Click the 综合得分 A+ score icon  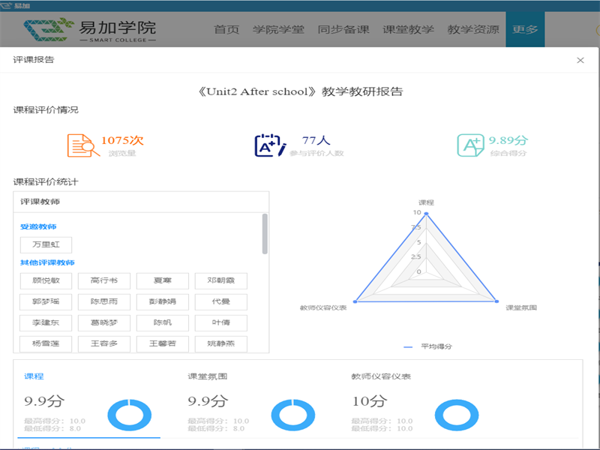tap(470, 145)
